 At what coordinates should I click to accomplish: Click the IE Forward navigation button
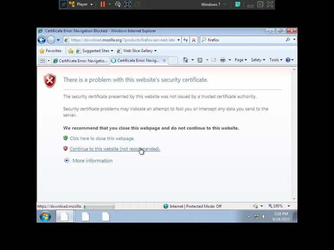click(x=51, y=40)
